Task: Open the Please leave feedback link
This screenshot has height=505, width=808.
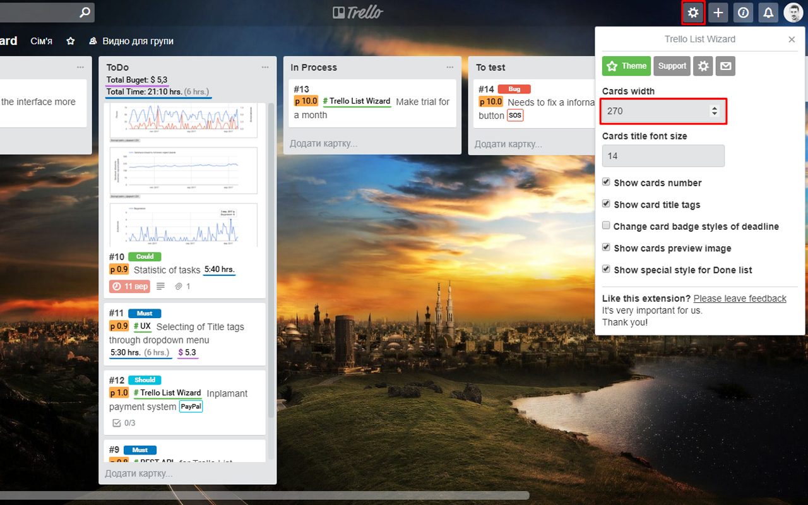Action: [x=740, y=299]
